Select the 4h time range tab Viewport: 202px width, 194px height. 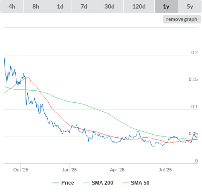tap(12, 6)
